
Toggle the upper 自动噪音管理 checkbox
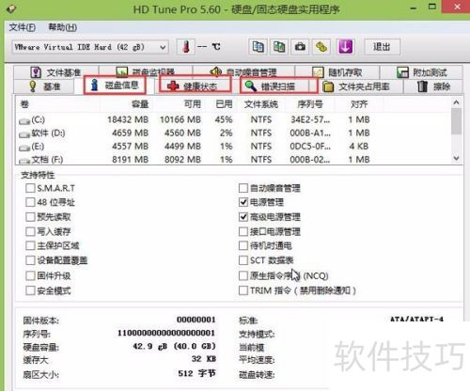pos(243,188)
